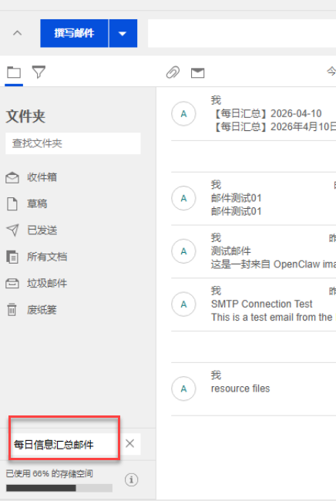Click the 所有文档 documents icon
336x501 pixels.
tap(12, 257)
